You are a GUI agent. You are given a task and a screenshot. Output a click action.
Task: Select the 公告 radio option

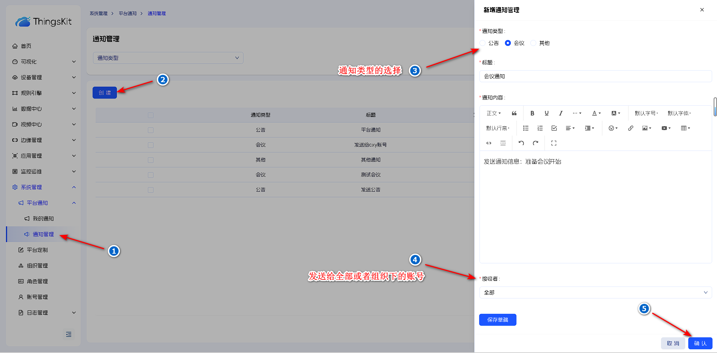(x=483, y=43)
